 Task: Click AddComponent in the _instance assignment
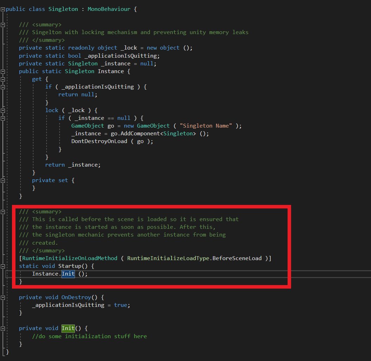[140, 134]
